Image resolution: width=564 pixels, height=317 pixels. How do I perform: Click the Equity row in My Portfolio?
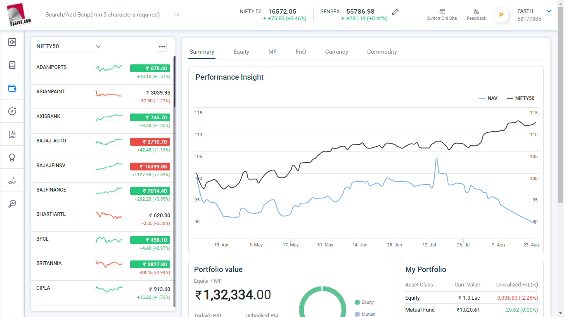pyautogui.click(x=472, y=298)
